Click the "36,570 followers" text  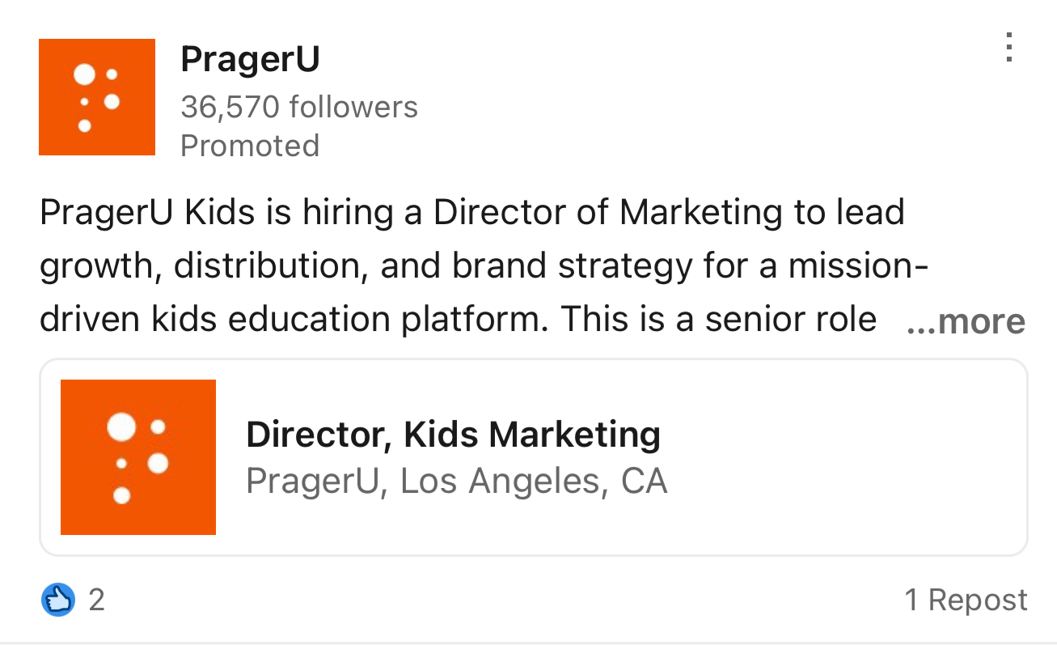point(299,107)
